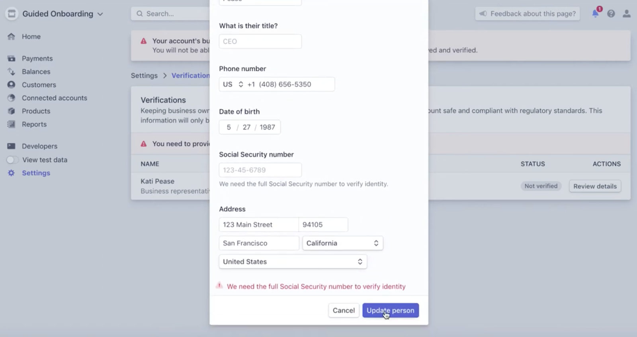Screen dimensions: 637x337
Task: Click the Customers person icon
Action: [11, 85]
